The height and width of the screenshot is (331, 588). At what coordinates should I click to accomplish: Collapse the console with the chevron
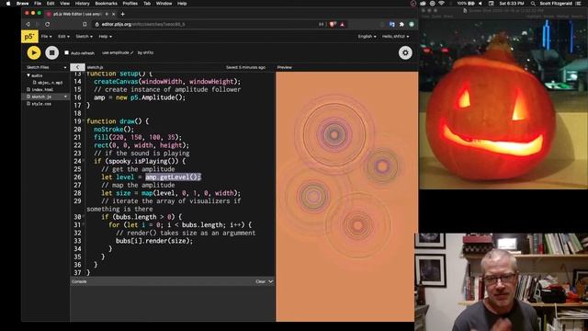(271, 281)
